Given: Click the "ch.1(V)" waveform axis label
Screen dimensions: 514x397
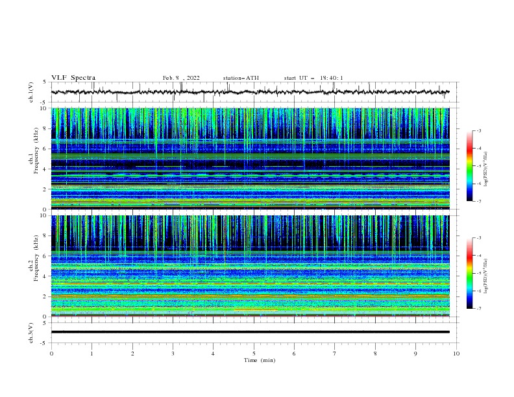Looking at the screenshot, I should [31, 92].
